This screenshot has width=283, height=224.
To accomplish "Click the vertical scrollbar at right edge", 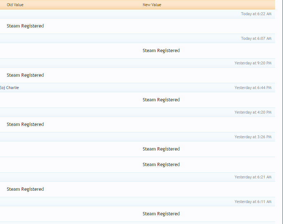I will pos(282,112).
